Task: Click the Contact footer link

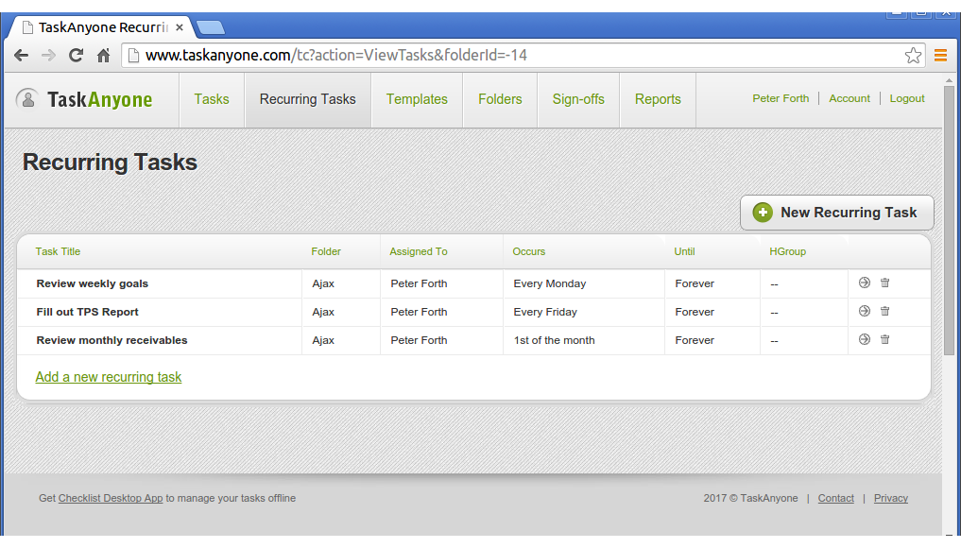Action: tap(835, 498)
